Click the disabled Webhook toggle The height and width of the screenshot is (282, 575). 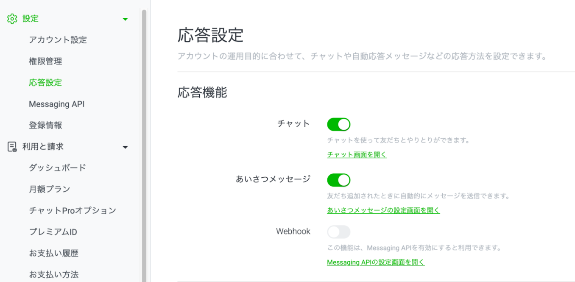coord(338,231)
